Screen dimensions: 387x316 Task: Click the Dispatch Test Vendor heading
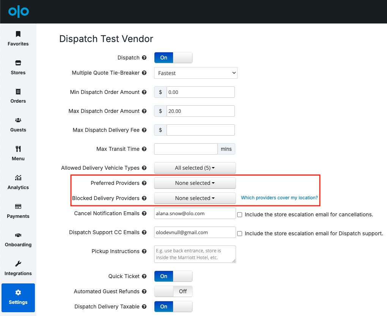pyautogui.click(x=106, y=39)
